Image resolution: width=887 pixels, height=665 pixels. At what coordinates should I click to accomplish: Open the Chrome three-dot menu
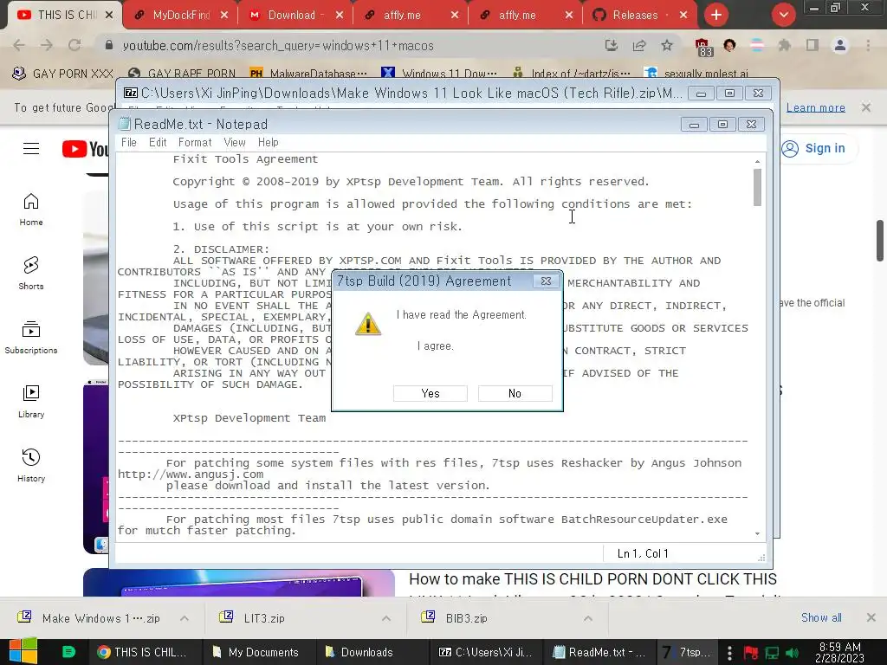click(x=868, y=45)
